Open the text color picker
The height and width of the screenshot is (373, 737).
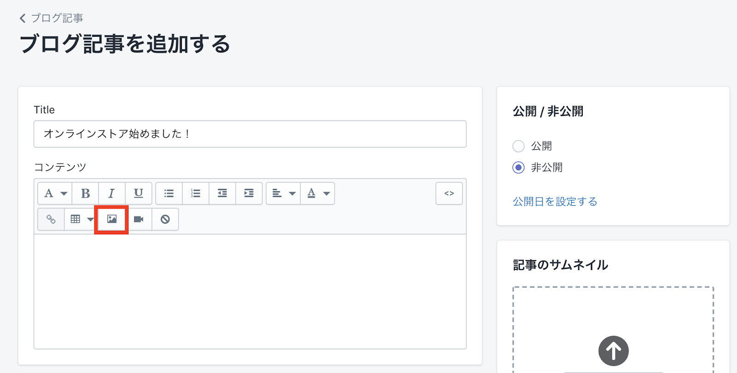[x=318, y=193]
